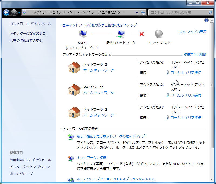Click the 複数のネットワーク icon in map
This screenshot has height=184, width=216.
click(x=121, y=34)
